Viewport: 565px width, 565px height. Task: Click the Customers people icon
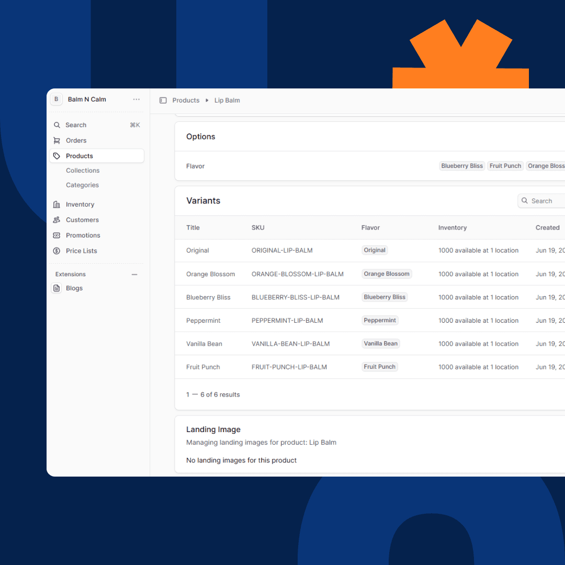tap(57, 220)
